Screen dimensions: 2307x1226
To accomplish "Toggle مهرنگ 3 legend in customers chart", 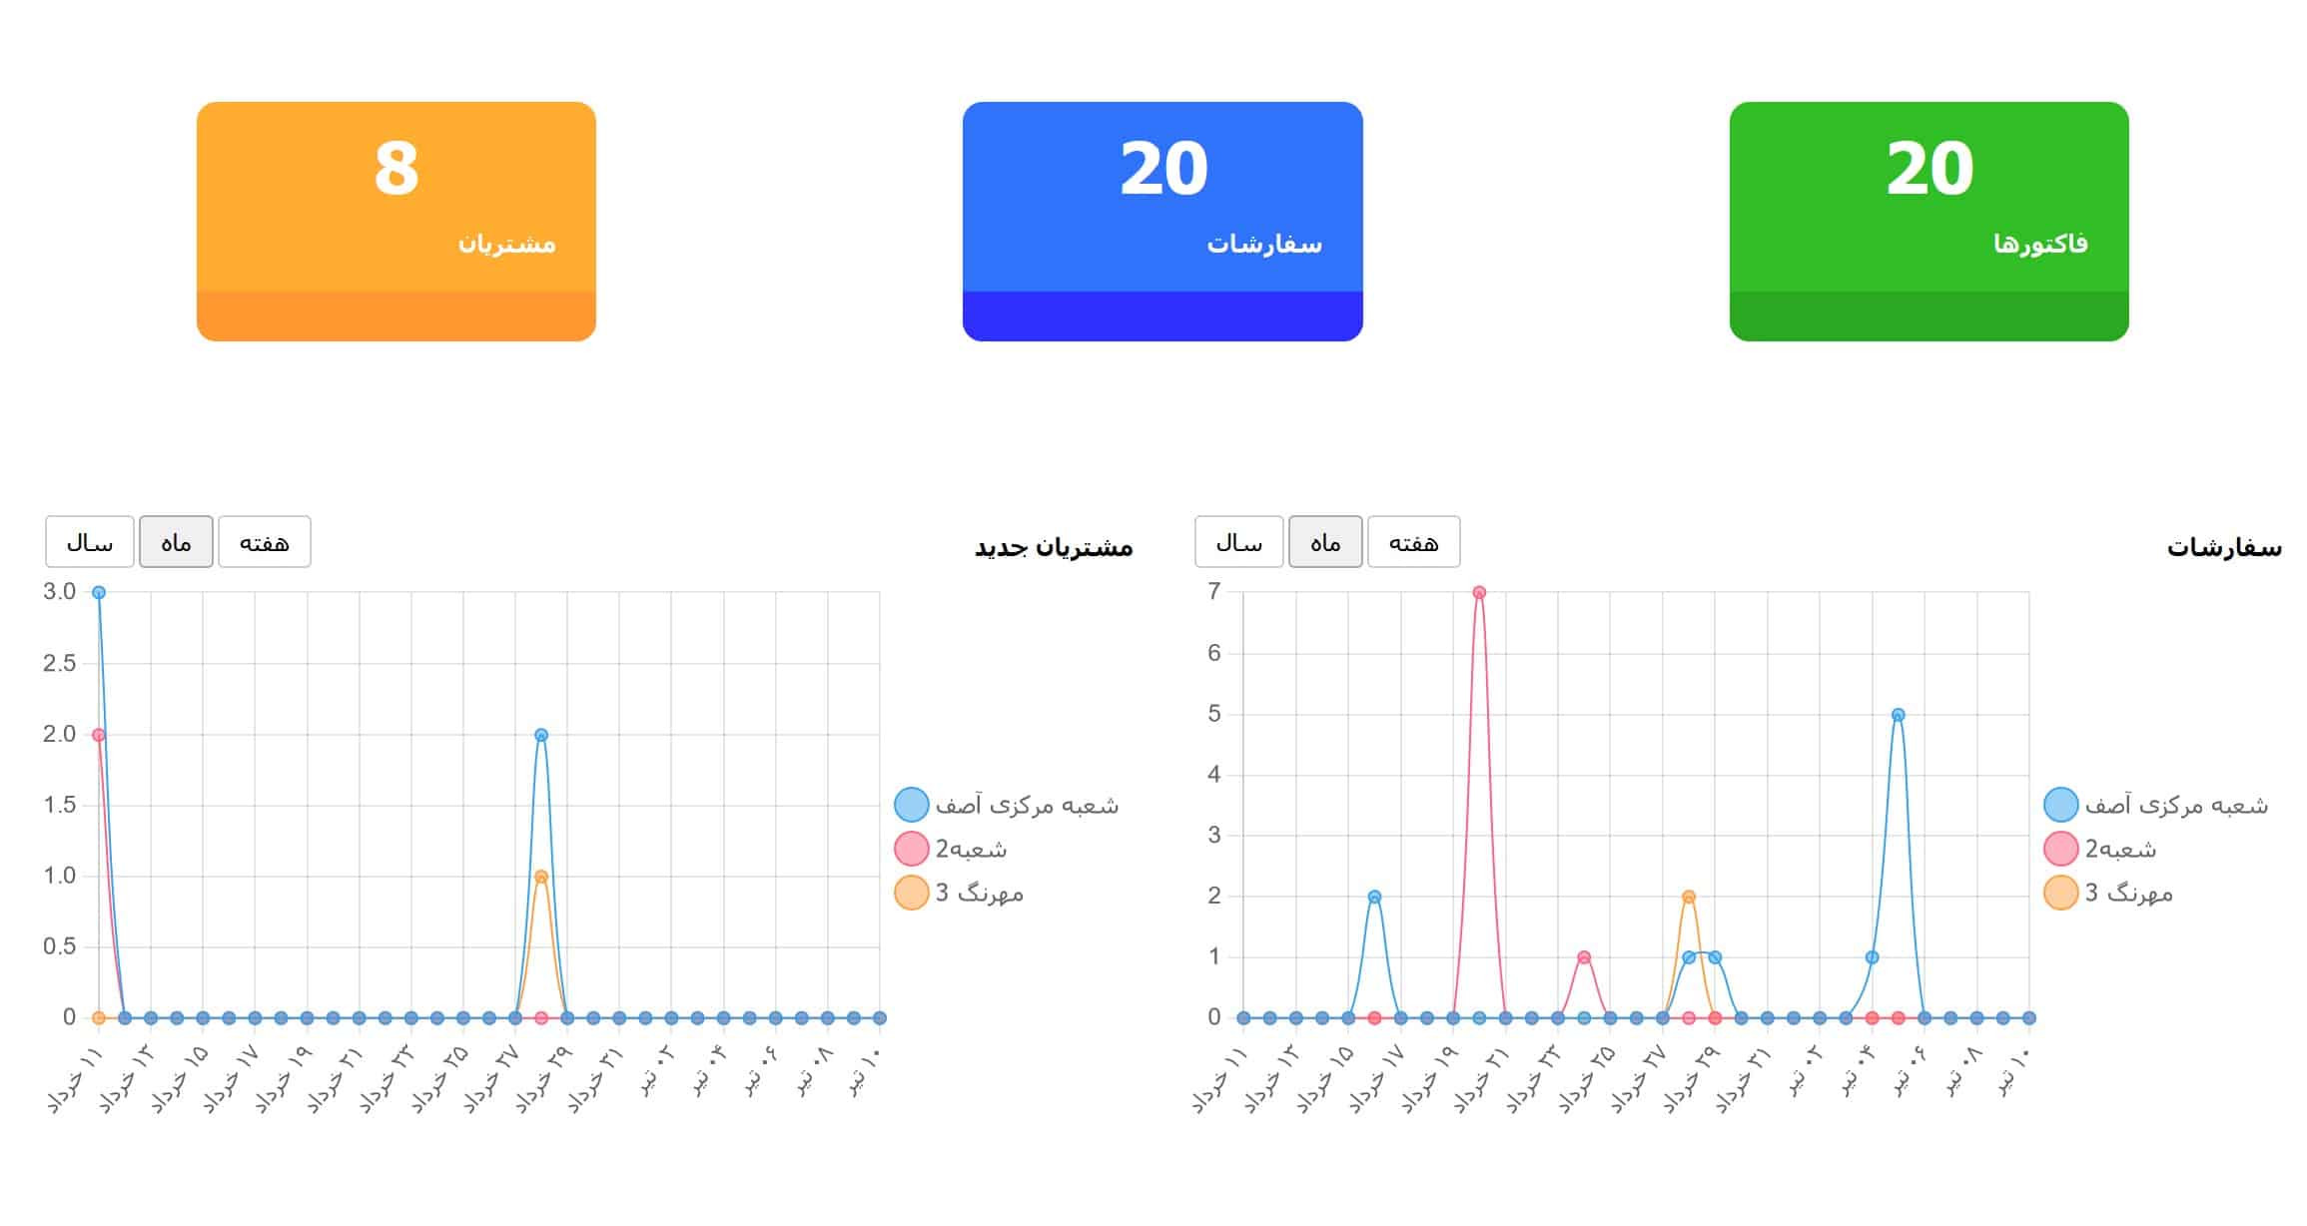I will click(959, 893).
